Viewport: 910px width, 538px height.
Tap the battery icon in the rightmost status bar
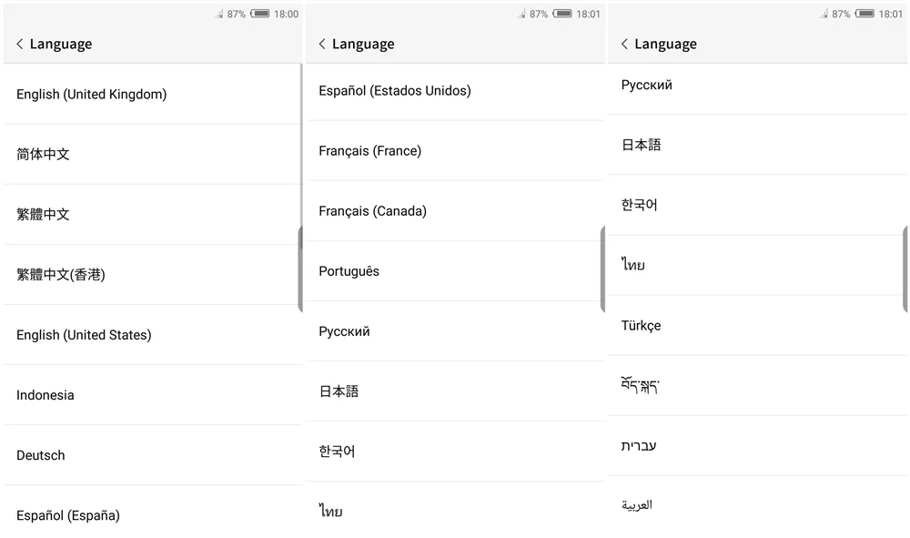click(864, 14)
